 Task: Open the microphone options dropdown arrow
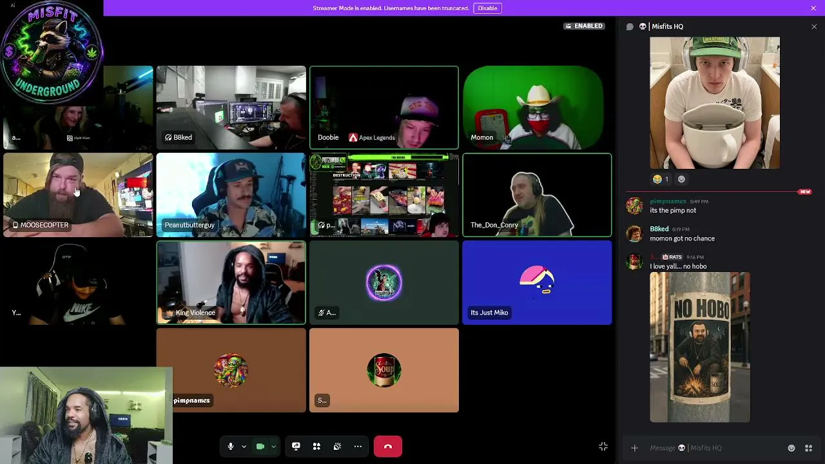coord(244,447)
